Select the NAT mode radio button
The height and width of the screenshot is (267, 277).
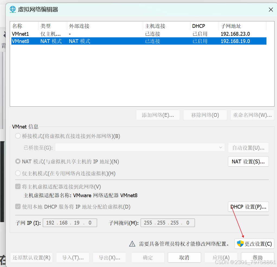[x=18, y=161]
